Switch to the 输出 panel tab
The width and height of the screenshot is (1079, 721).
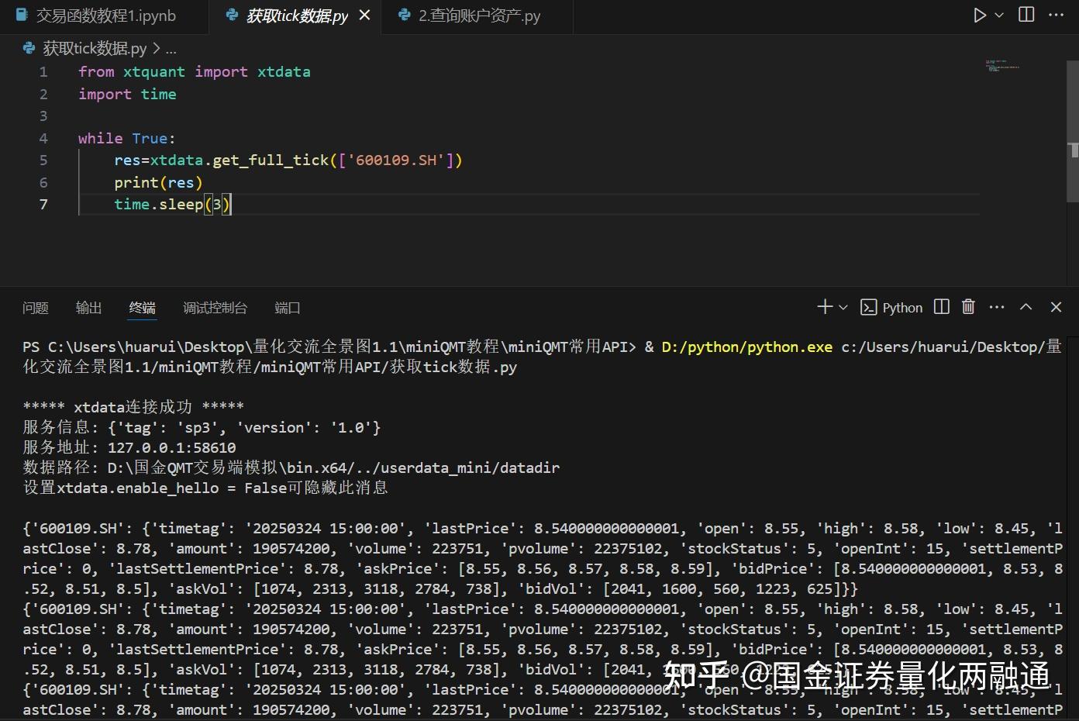[x=88, y=307]
